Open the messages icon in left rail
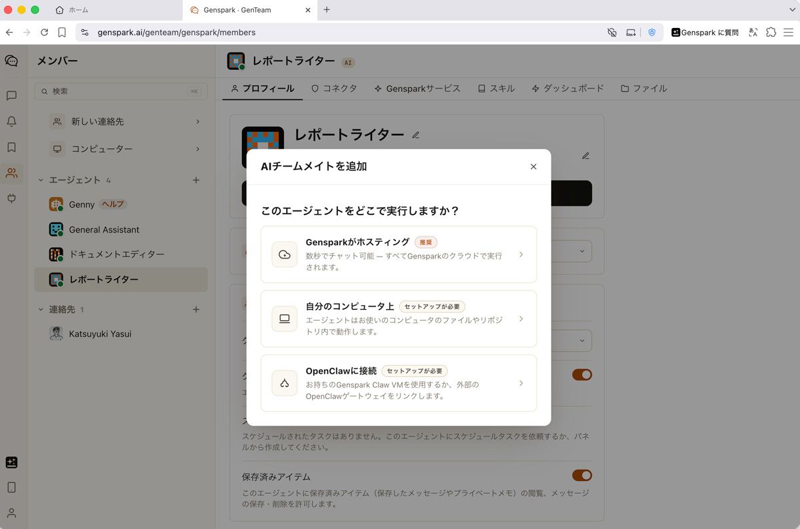This screenshot has height=529, width=800. pyautogui.click(x=11, y=96)
